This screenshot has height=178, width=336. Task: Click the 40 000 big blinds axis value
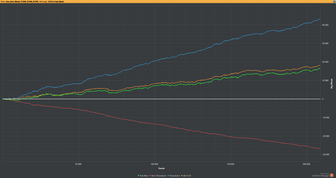click(325, 25)
